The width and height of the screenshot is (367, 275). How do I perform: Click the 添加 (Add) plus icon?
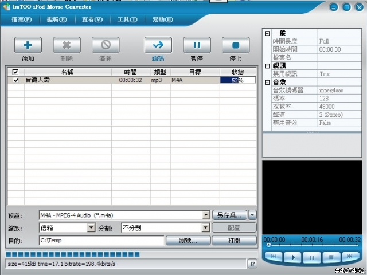pos(28,45)
